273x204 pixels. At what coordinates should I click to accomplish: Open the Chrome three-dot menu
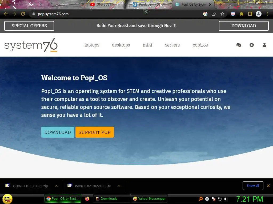click(x=267, y=14)
